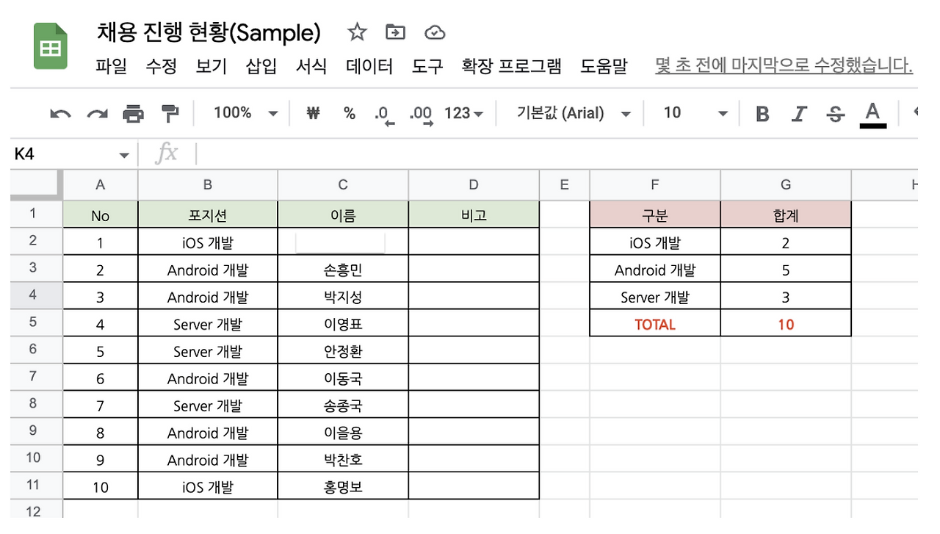Click the redo arrow icon
Viewport: 940px width, 534px height.
tap(97, 113)
